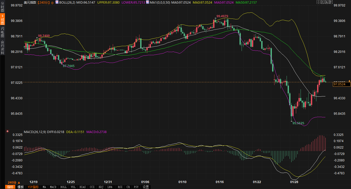Image resolution: width=351 pixels, height=189 pixels.
Task: Click the VIP指标 button
Action: point(33,187)
